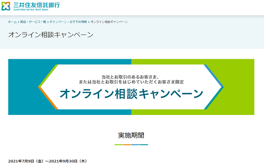
Task: Click the orange edge of banner arrow
Action: 48,98
